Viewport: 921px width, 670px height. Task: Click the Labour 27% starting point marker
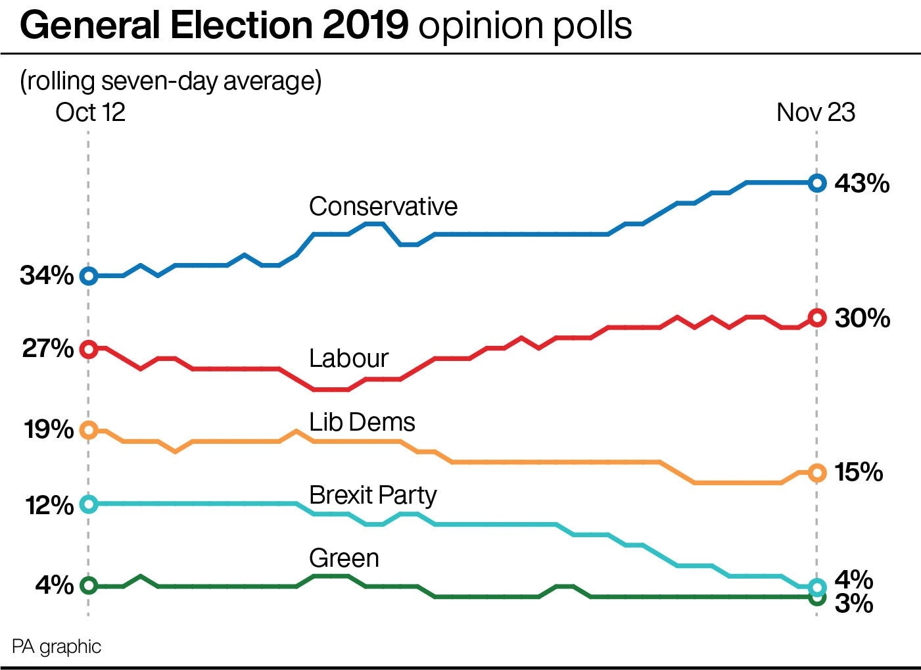pos(89,348)
